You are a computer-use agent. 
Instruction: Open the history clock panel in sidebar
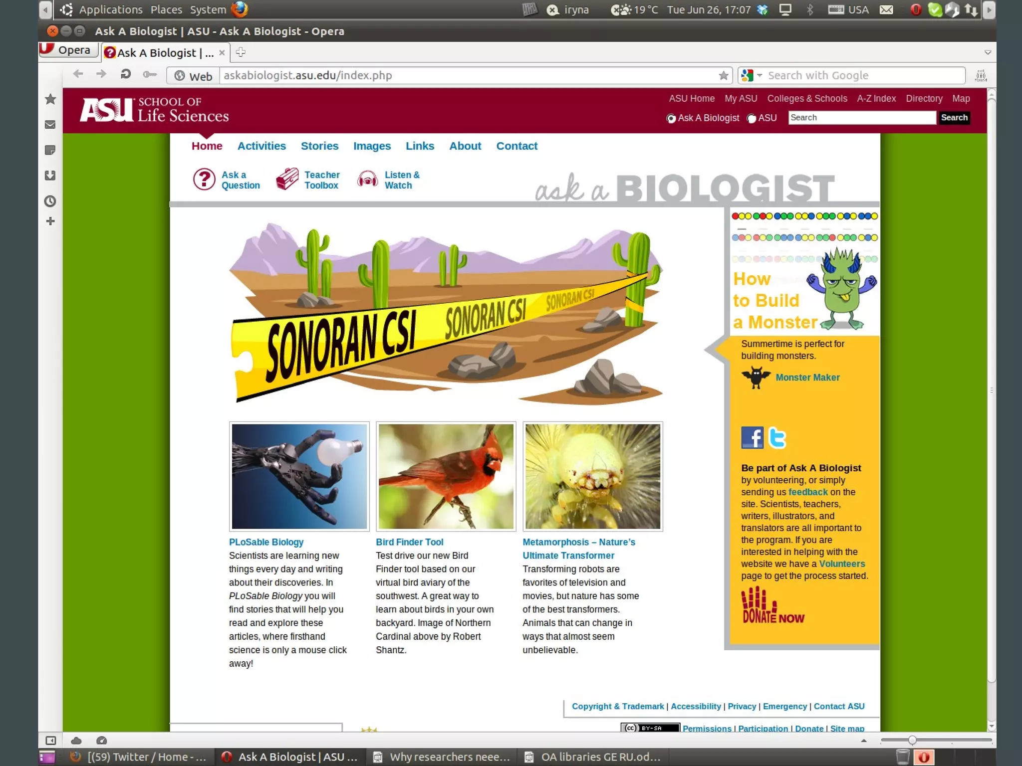tap(50, 201)
